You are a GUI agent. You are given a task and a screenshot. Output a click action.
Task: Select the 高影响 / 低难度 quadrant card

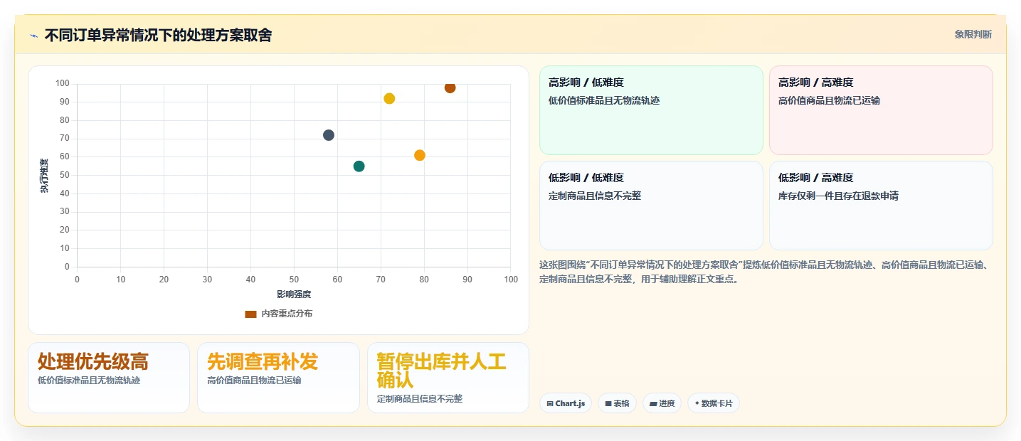651,110
